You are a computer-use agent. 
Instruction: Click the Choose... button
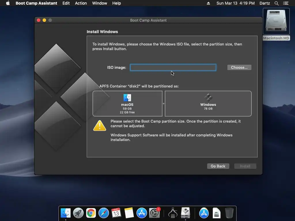(239, 67)
